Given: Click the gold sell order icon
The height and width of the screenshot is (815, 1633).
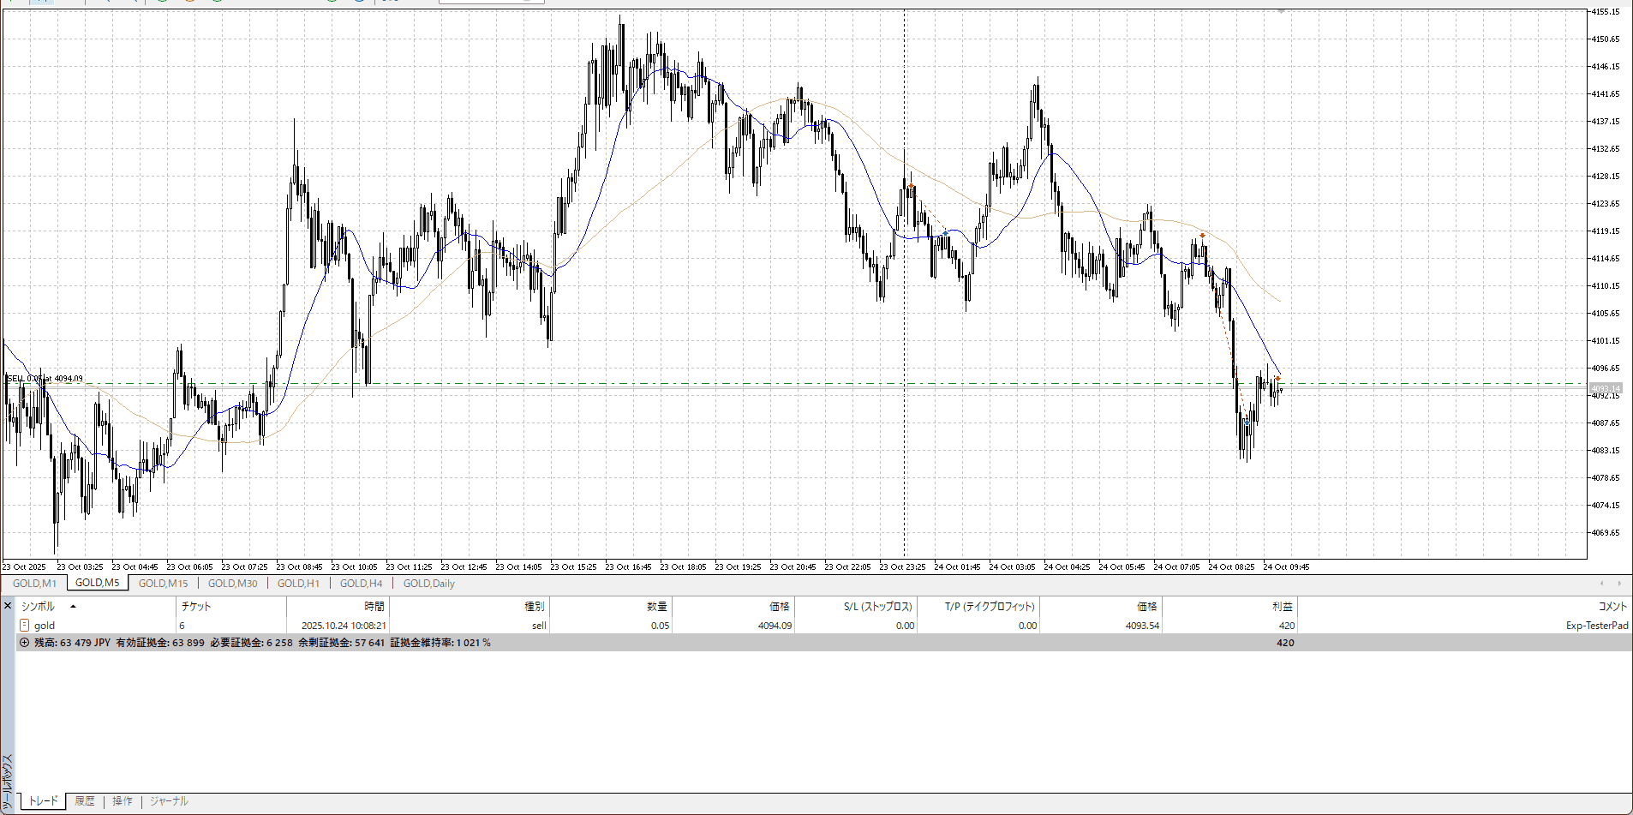Looking at the screenshot, I should click(x=25, y=626).
